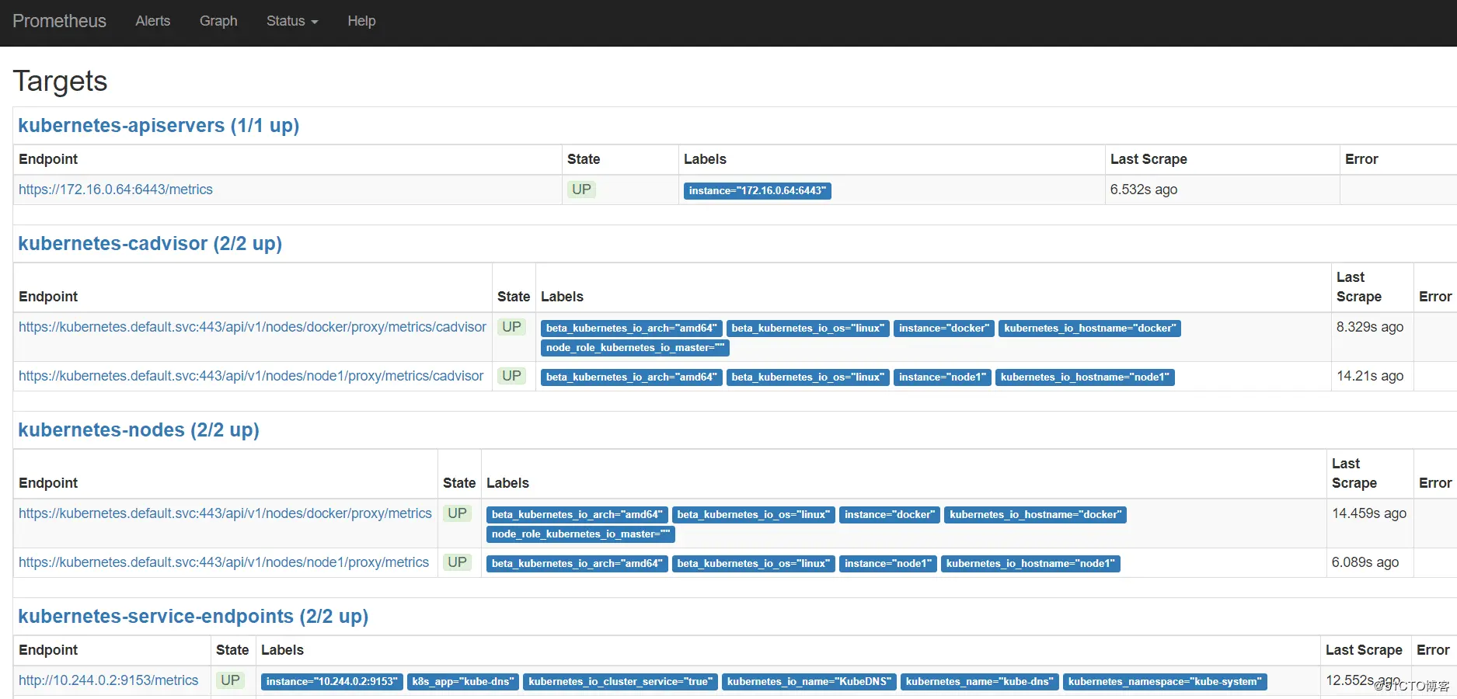1457x699 pixels.
Task: Expand the Status dropdown menu
Action: [292, 21]
